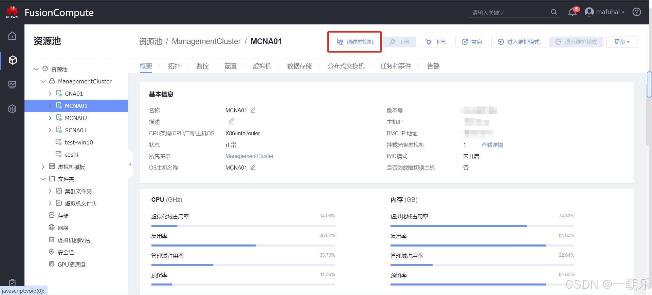This screenshot has width=652, height=295.
Task: Go to 资源池 breadcrumb
Action: pos(150,41)
